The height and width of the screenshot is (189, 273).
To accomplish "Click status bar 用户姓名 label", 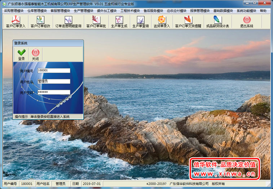I will point(43,184).
